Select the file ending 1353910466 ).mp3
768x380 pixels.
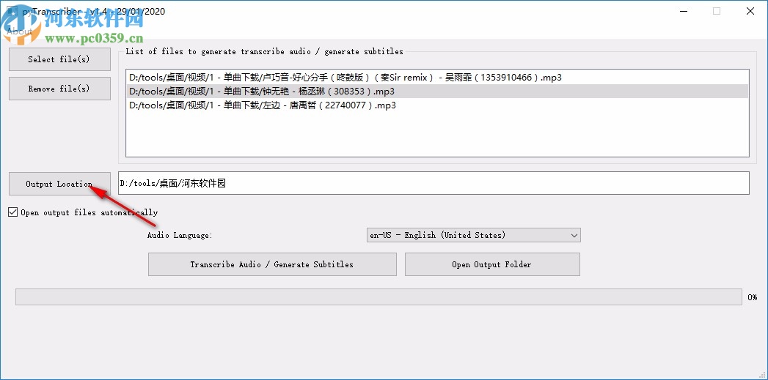(x=437, y=78)
